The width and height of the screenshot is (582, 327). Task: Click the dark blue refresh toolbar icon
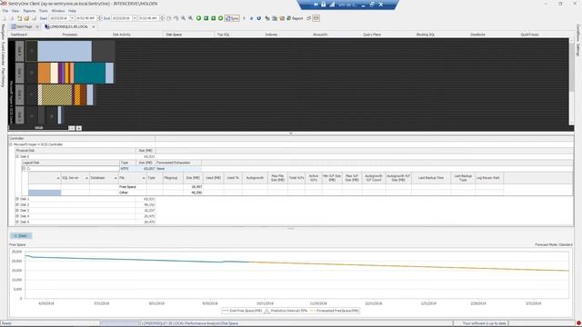pyautogui.click(x=258, y=18)
